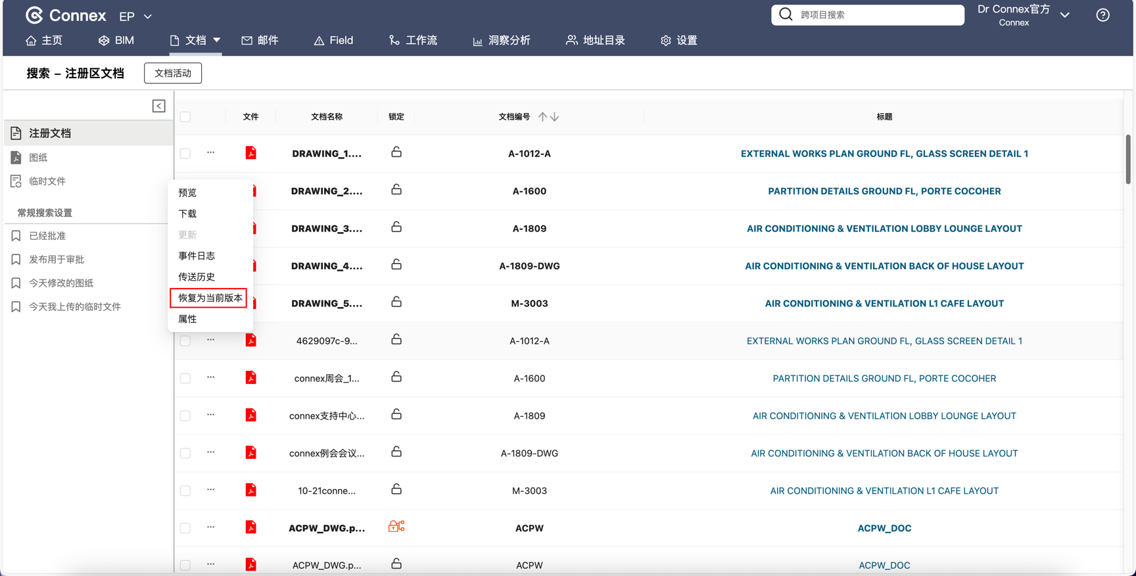Toggle the select-all header checkbox

pyautogui.click(x=185, y=116)
